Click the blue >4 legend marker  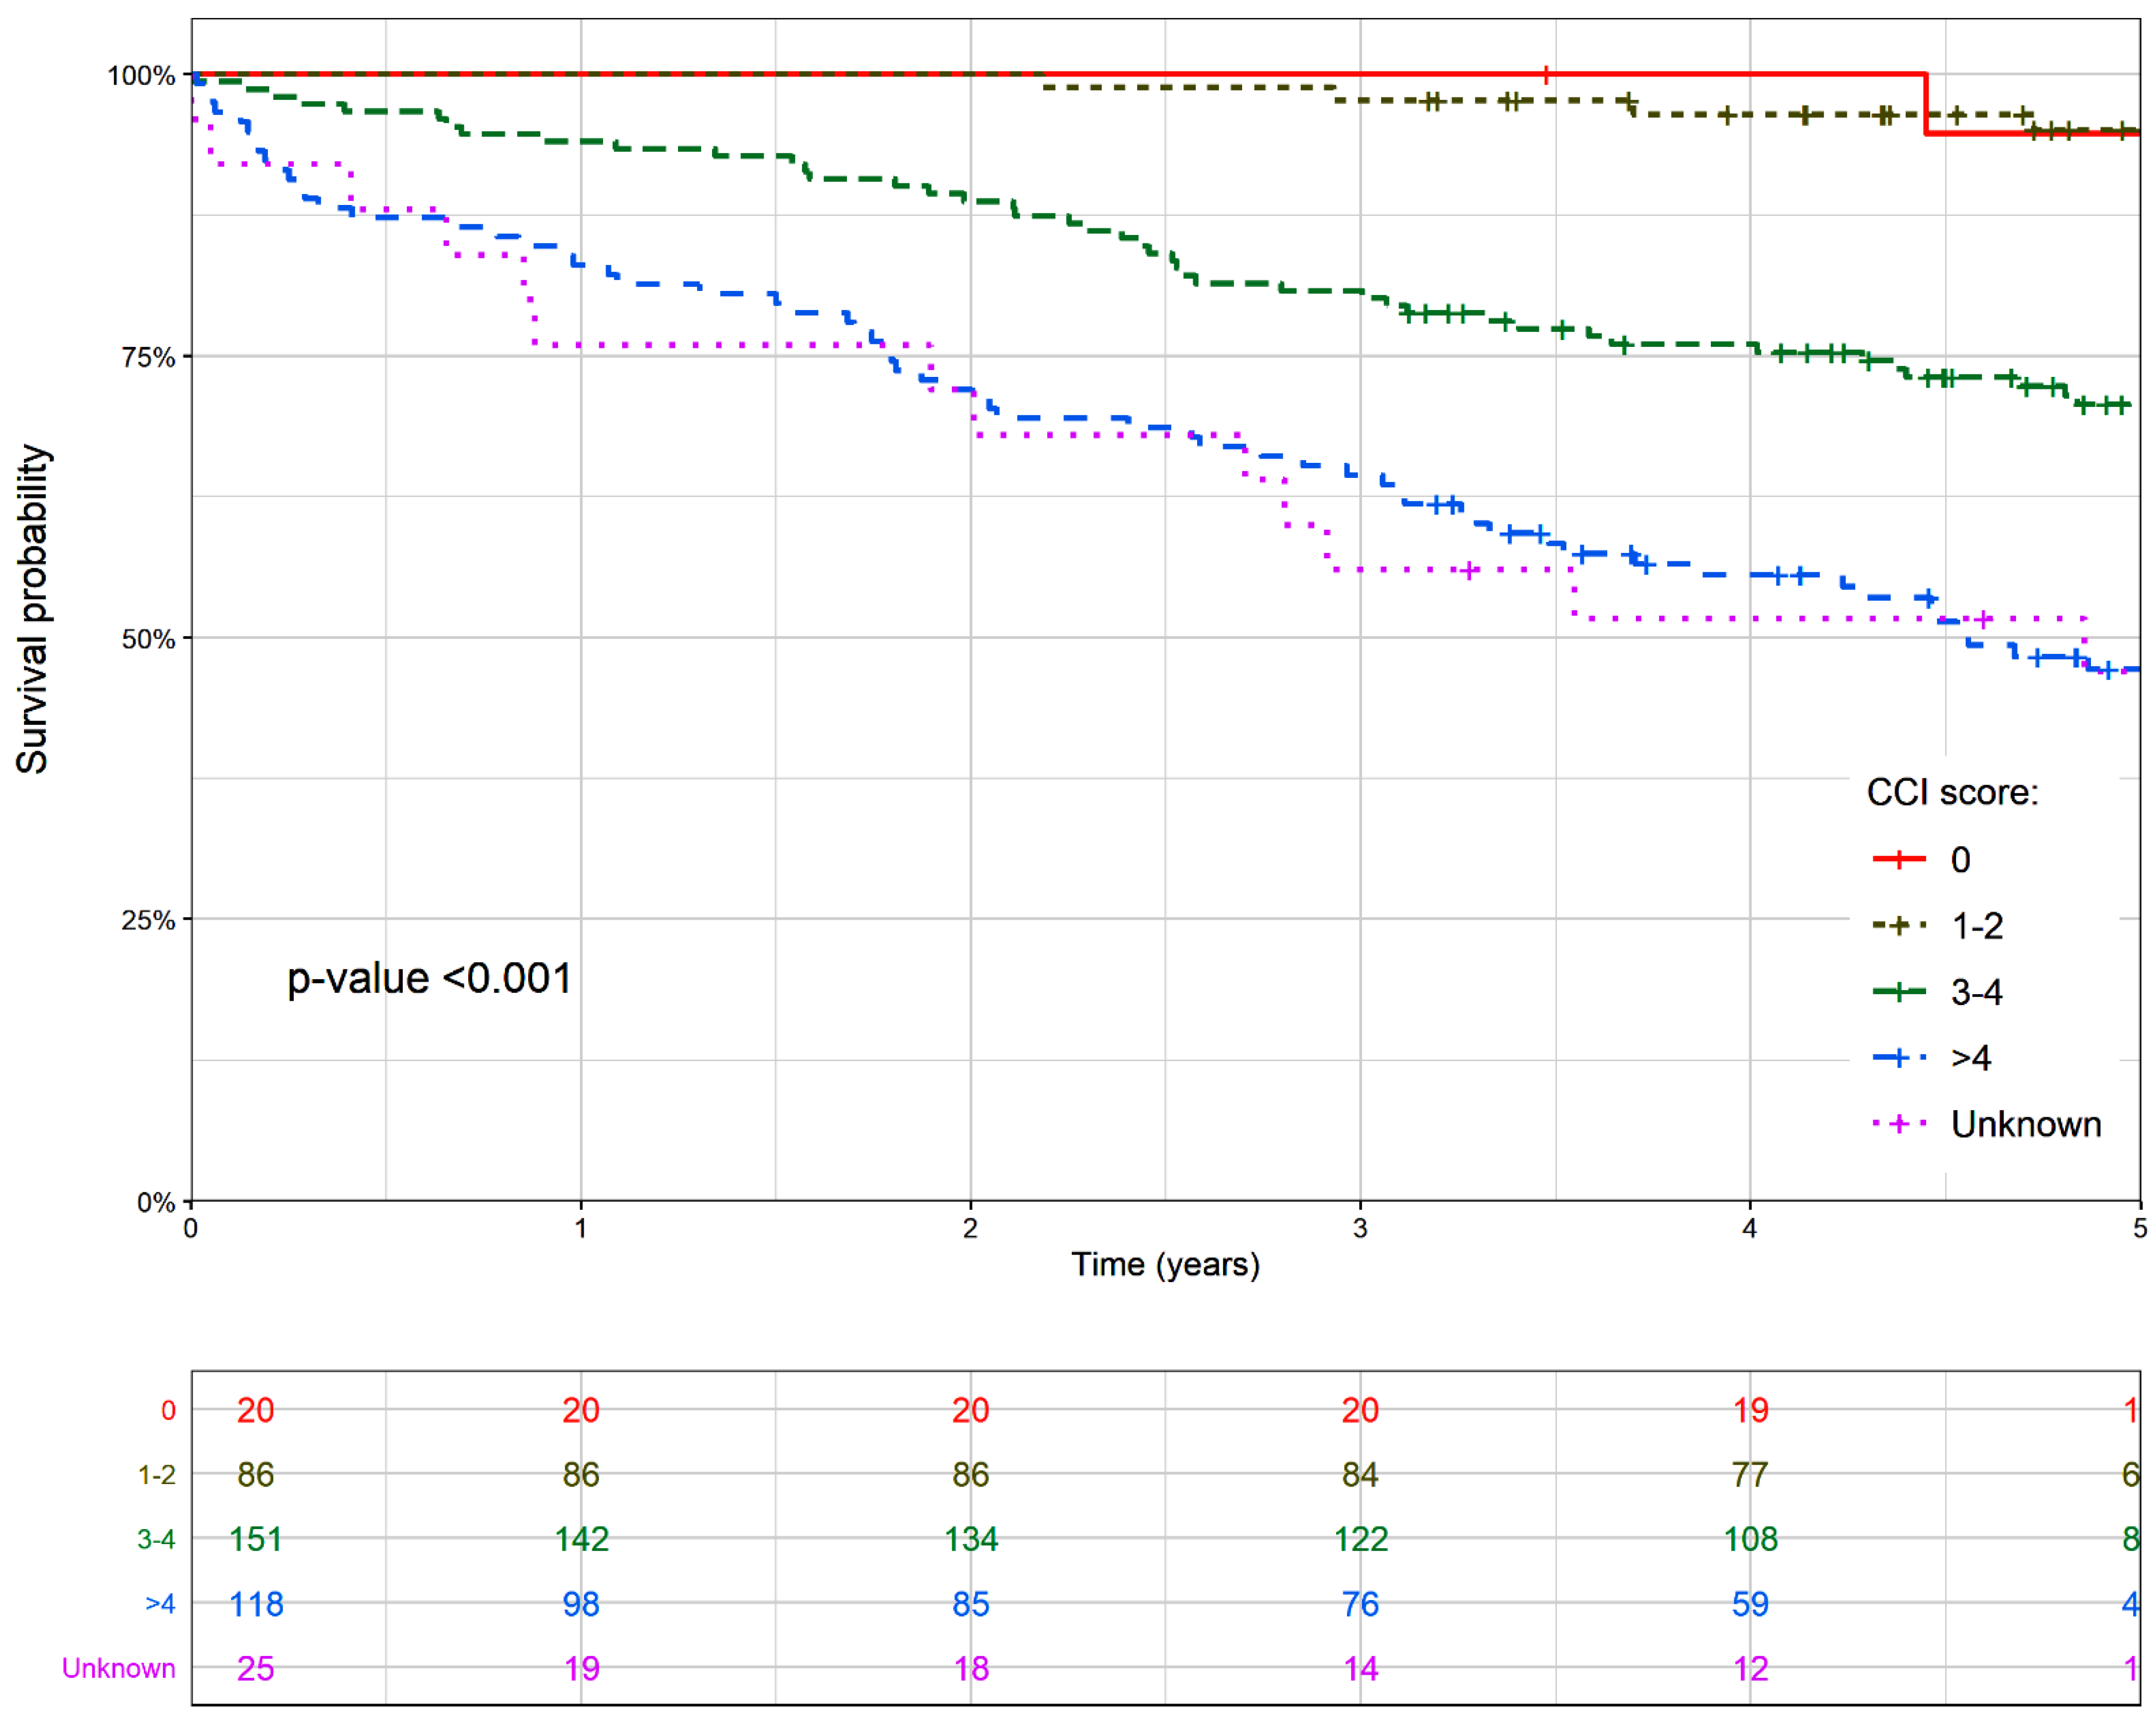tap(1898, 1058)
